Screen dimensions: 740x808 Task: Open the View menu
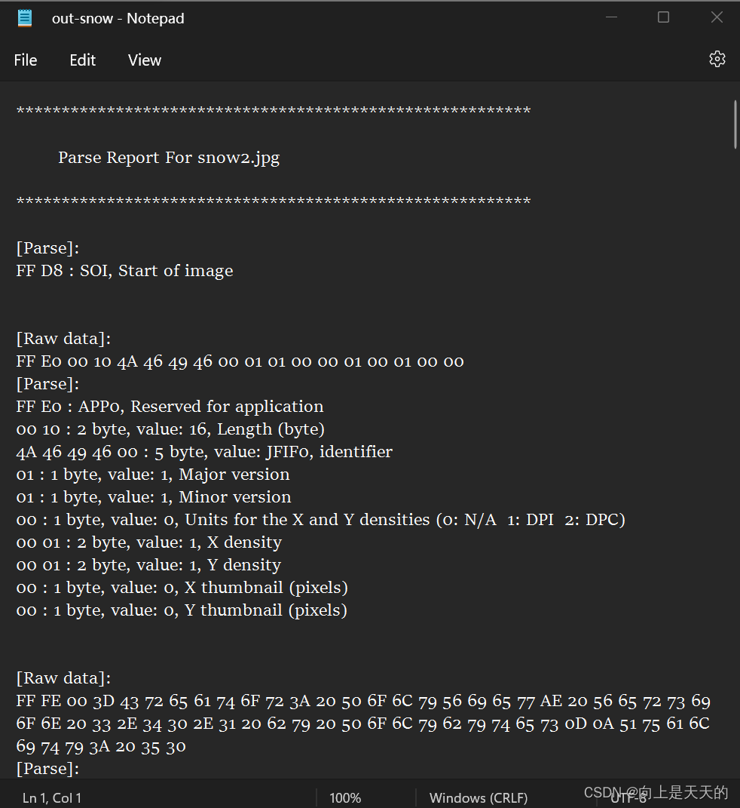[145, 60]
